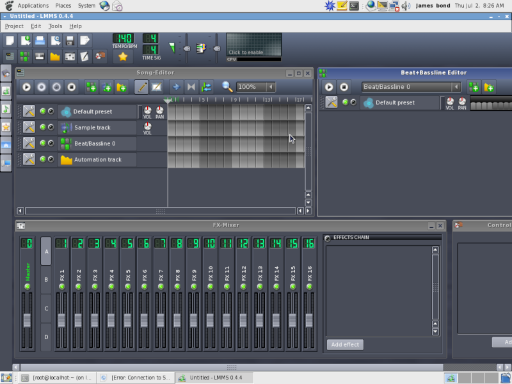Open the instrument plugins sidebar tab
Viewport: 512px width, 384px height.
(x=6, y=73)
